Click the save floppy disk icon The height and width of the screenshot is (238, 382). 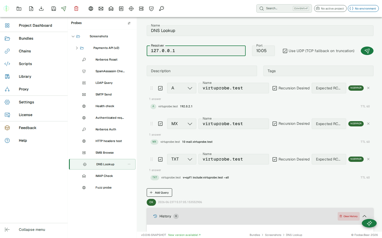(54, 8)
